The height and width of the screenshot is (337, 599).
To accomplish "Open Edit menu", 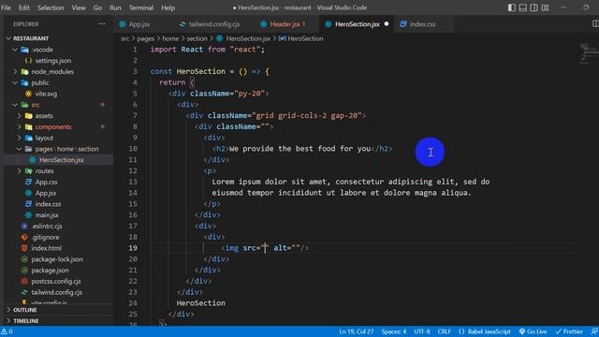I will (24, 7).
